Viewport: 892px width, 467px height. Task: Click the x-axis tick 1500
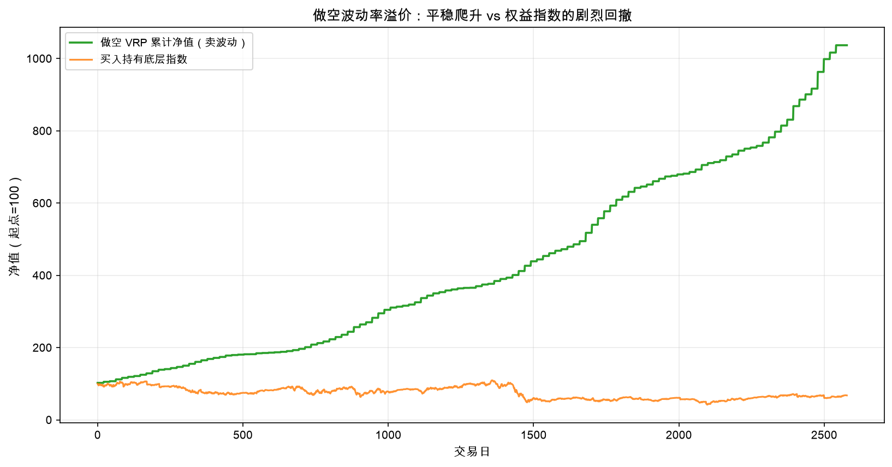[x=533, y=435]
